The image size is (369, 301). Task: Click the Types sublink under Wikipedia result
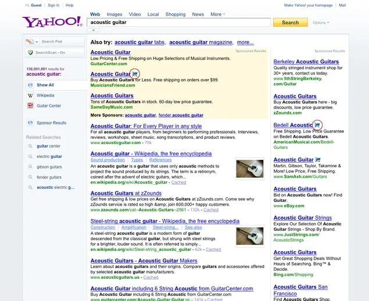coord(137,160)
